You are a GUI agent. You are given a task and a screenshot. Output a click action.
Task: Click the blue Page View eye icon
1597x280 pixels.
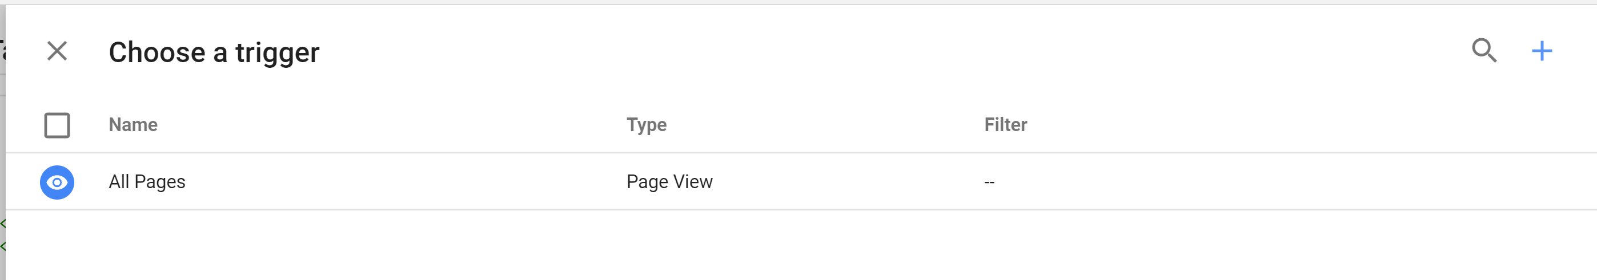57,182
